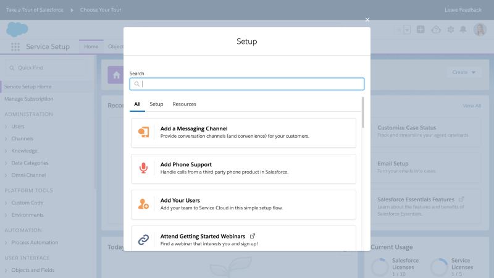Click the favorites star icon
This screenshot has height=278, width=494.
tap(399, 30)
